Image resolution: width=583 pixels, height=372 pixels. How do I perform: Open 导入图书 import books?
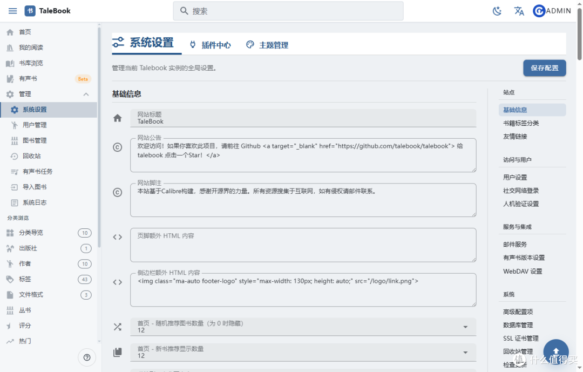pyautogui.click(x=49, y=187)
